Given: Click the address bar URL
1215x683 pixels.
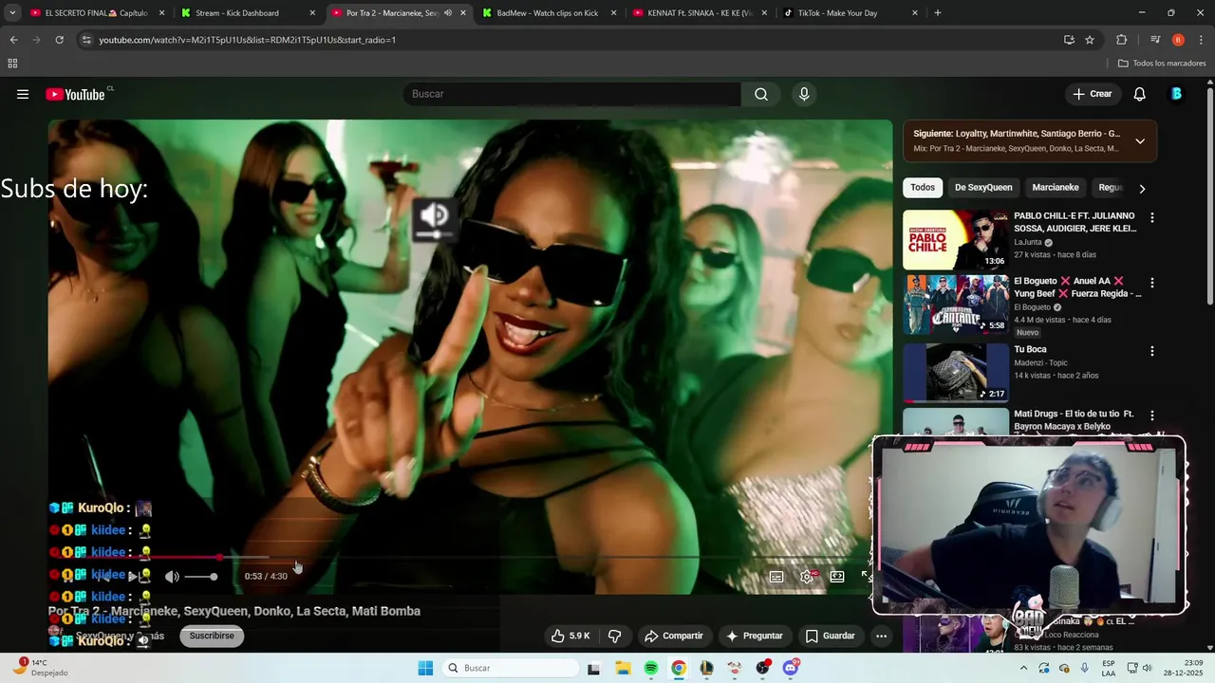Looking at the screenshot, I should [x=247, y=40].
